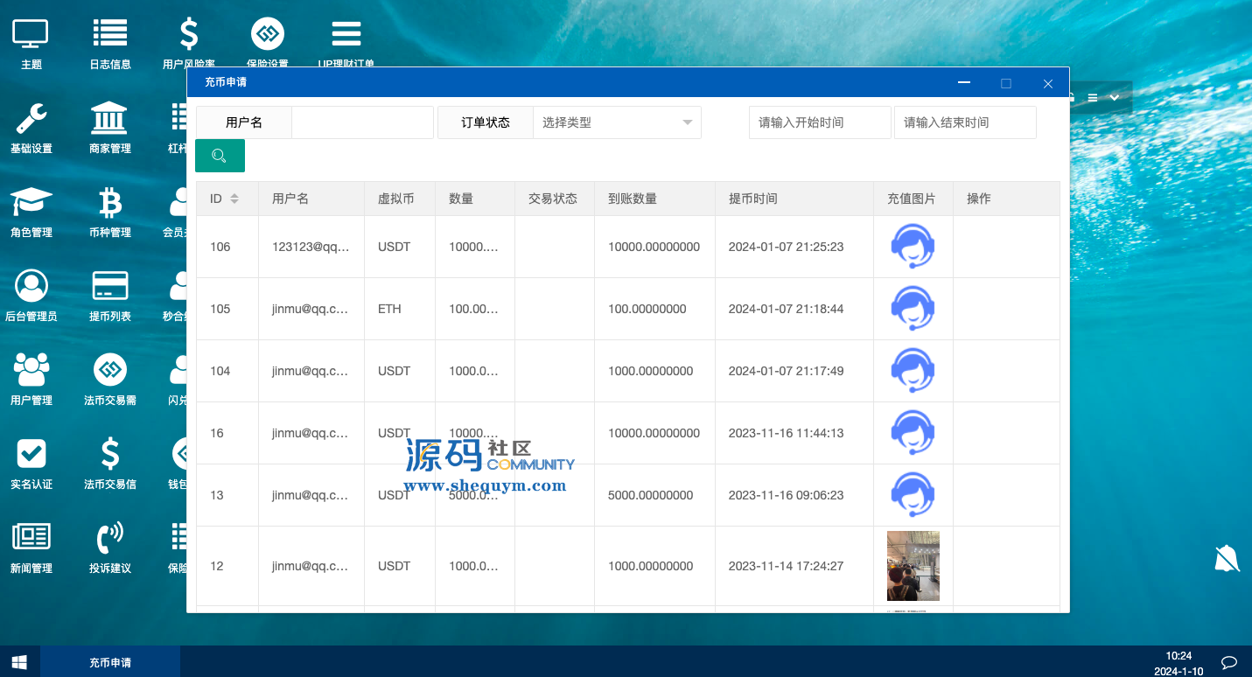
Task: Open the 日志信息 log info icon
Action: [x=109, y=34]
